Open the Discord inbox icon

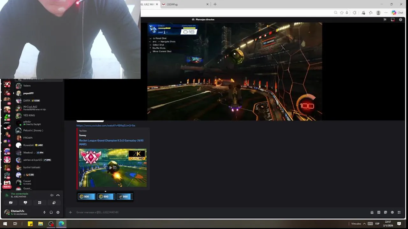pos(393,19)
